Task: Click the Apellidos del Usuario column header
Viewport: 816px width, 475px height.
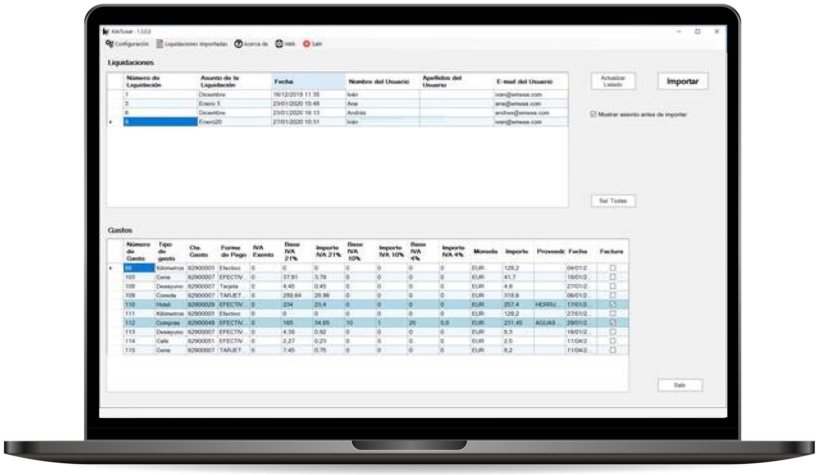Action: 457,81
